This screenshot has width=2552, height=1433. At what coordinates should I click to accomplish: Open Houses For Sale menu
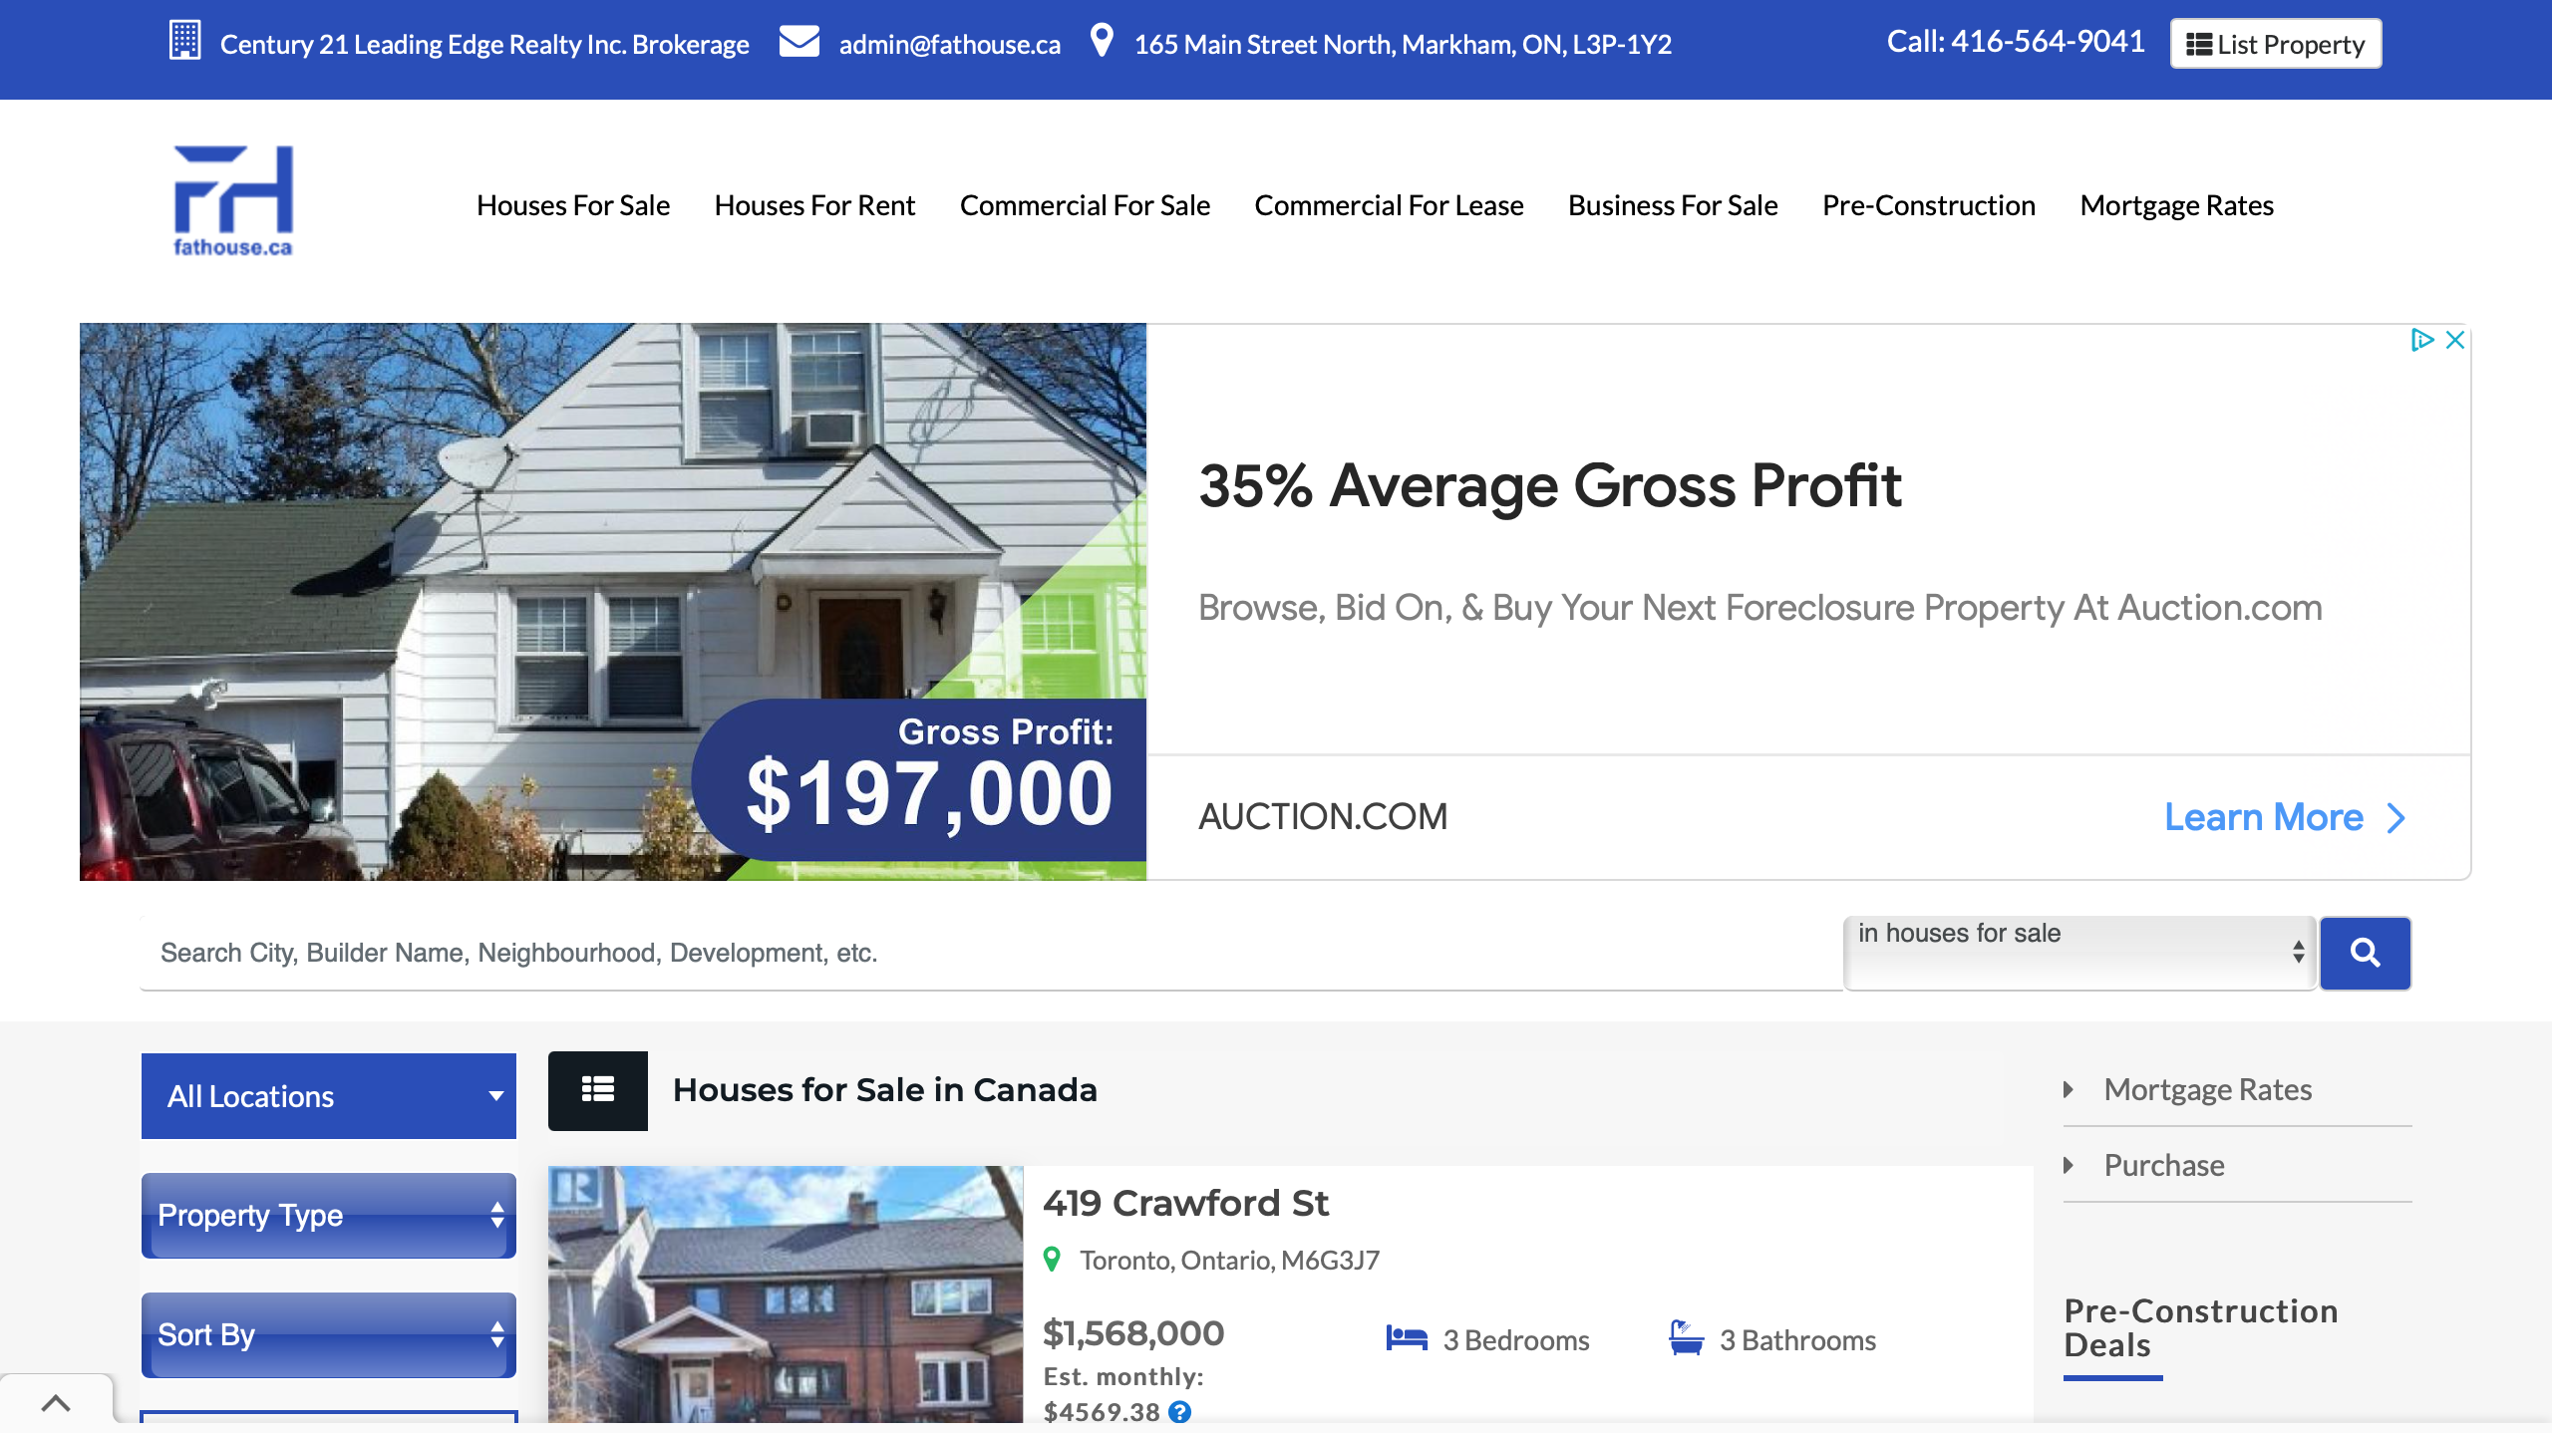573,205
